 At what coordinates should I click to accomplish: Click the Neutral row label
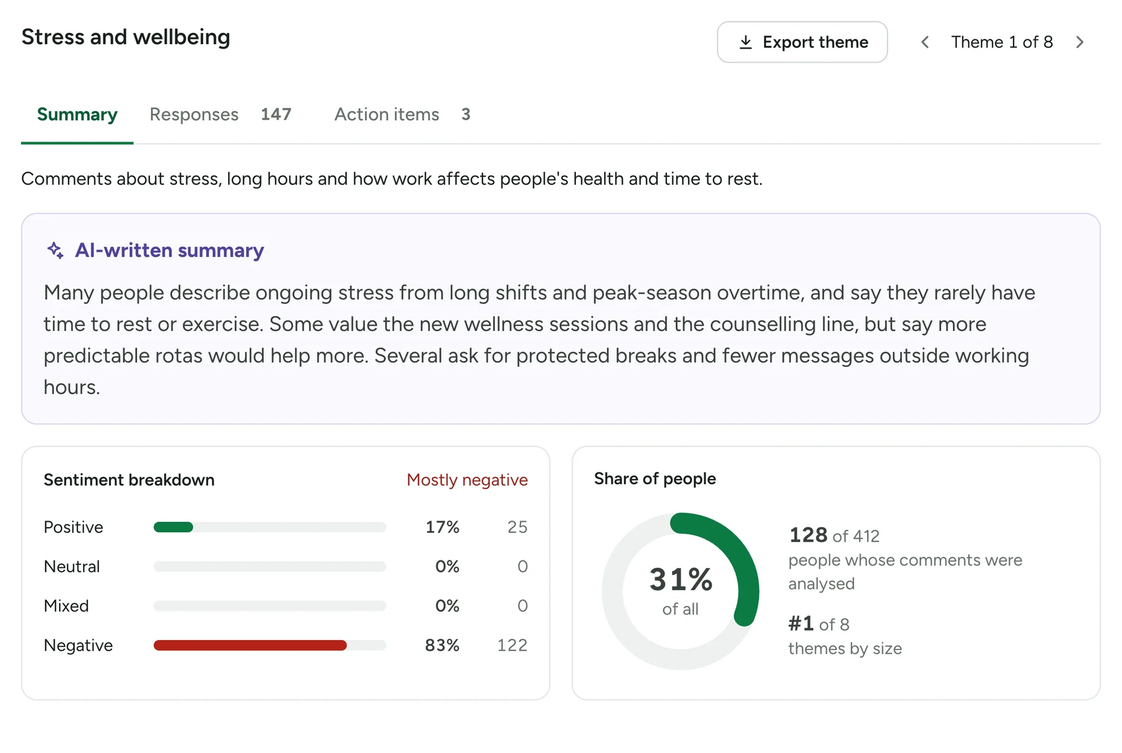pos(72,567)
